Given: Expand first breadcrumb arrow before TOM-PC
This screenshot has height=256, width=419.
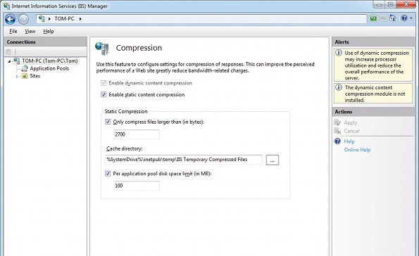Looking at the screenshot, I should 49,19.
